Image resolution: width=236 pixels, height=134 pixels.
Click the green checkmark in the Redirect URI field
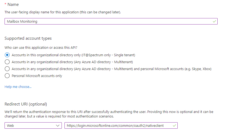174,125
